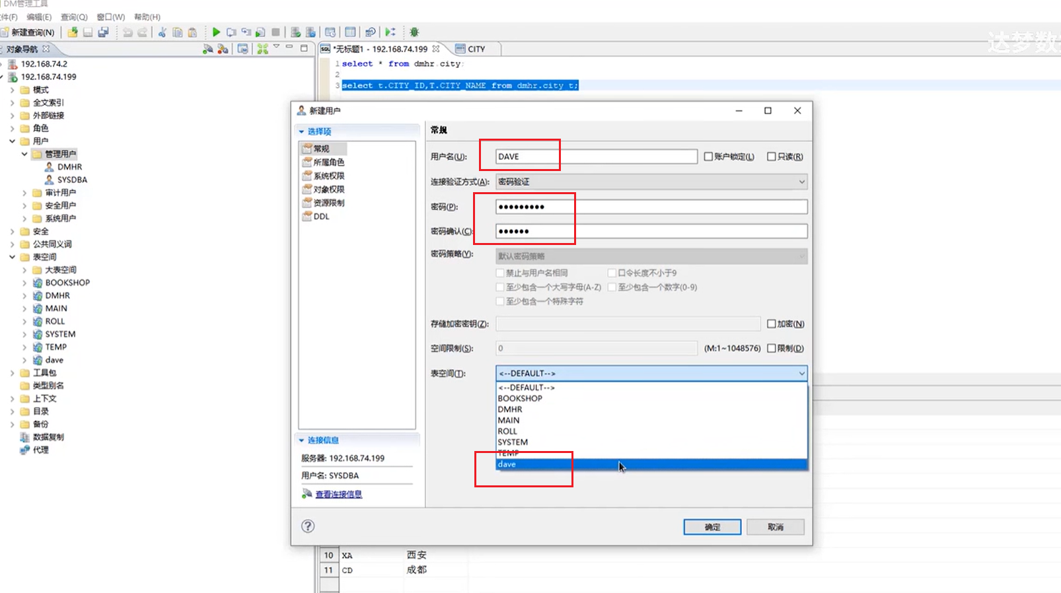This screenshot has height=593, width=1061.
Task: Click the Undo toolbar icon
Action: [127, 32]
